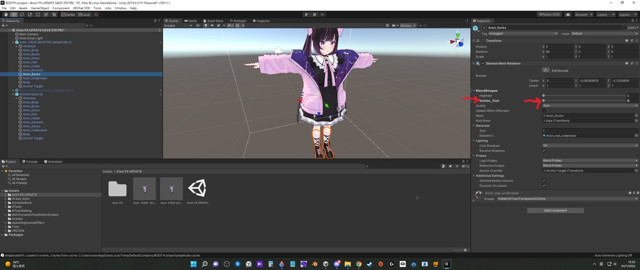This screenshot has height=270, width=640.
Task: Toggle Skinned Mesh Renderer enabled checkbox
Action: (x=483, y=63)
